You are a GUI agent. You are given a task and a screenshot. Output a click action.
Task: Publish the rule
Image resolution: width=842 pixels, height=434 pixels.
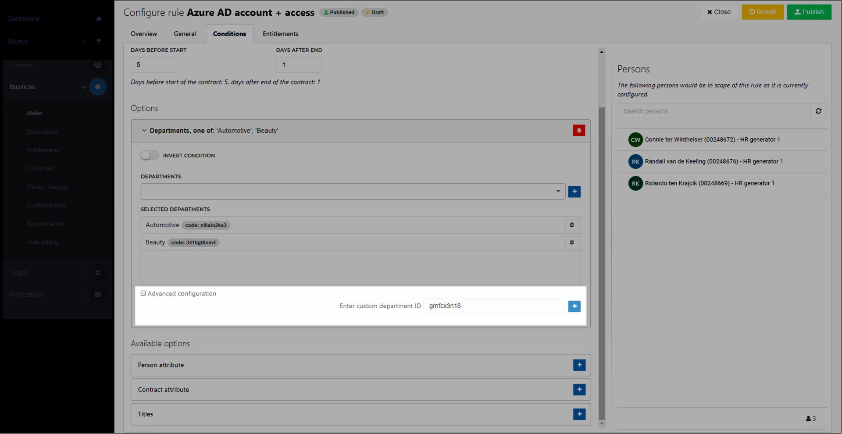coord(809,12)
